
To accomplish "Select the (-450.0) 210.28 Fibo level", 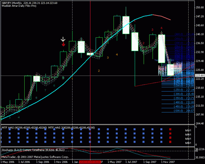I will 184,107.
